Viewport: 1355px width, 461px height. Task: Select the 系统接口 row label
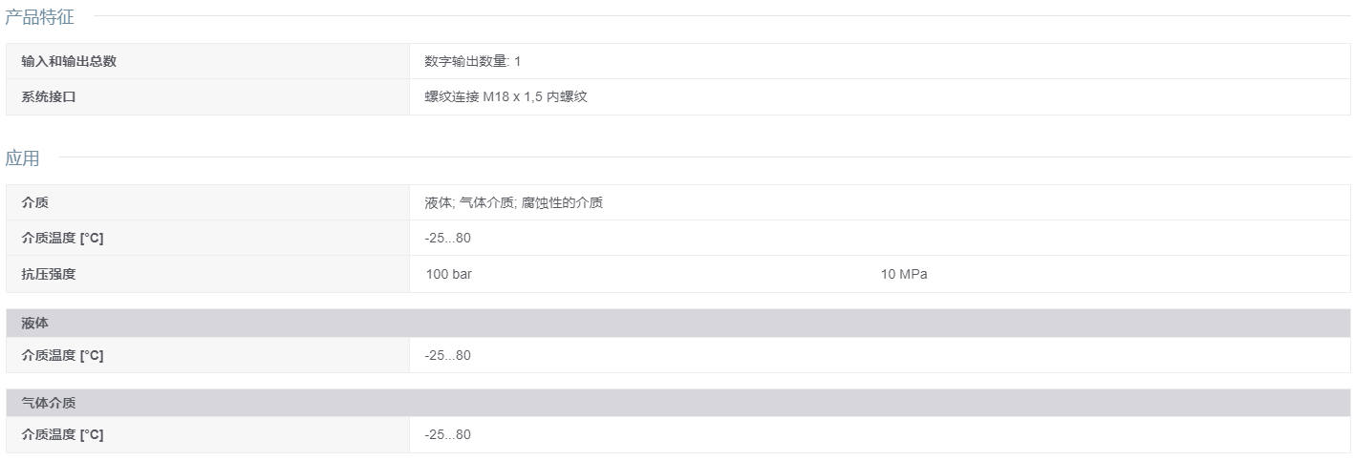pyautogui.click(x=49, y=96)
